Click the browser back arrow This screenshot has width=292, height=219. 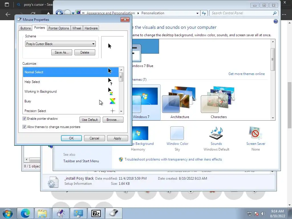[8, 14]
